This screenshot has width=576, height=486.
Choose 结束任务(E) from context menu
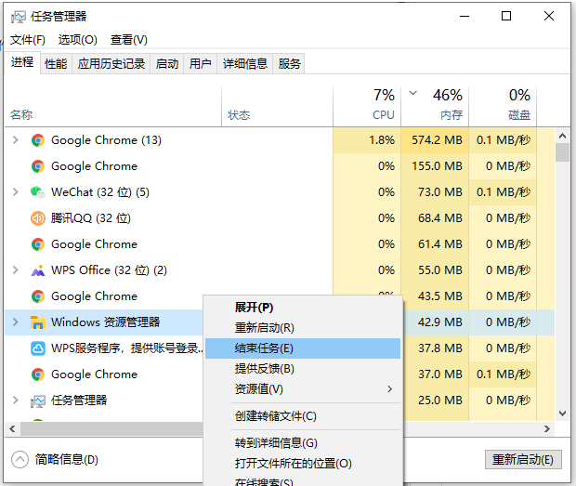(264, 348)
